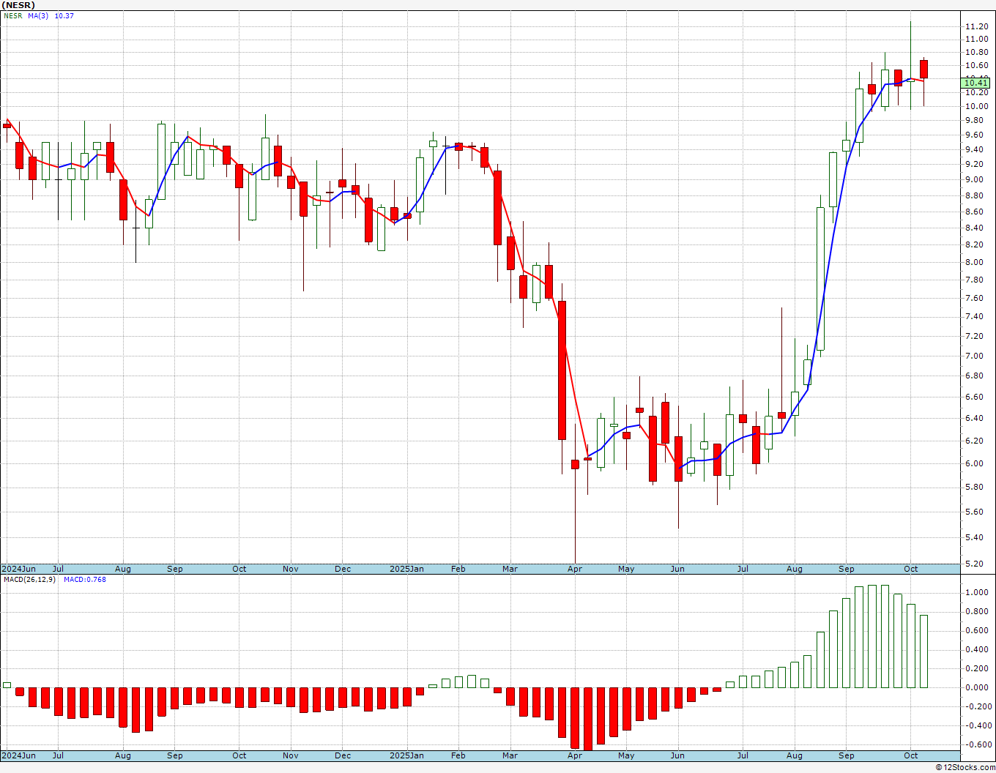Click the 10.00 price axis label
This screenshot has height=773, width=996.
[x=976, y=106]
